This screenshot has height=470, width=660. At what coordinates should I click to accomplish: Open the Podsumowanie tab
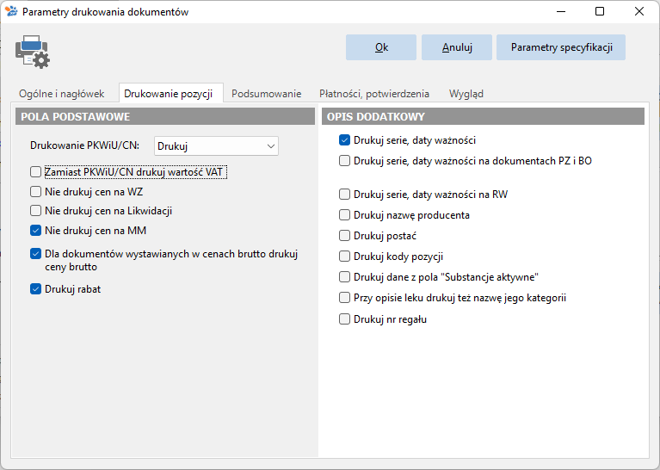(x=267, y=94)
